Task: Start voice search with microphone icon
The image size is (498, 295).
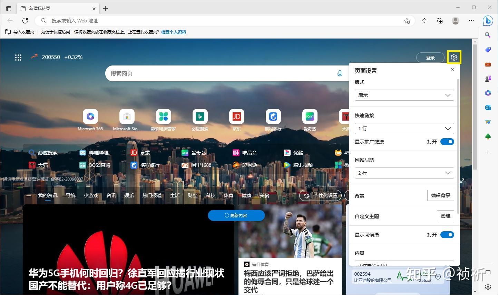Action: [x=340, y=73]
